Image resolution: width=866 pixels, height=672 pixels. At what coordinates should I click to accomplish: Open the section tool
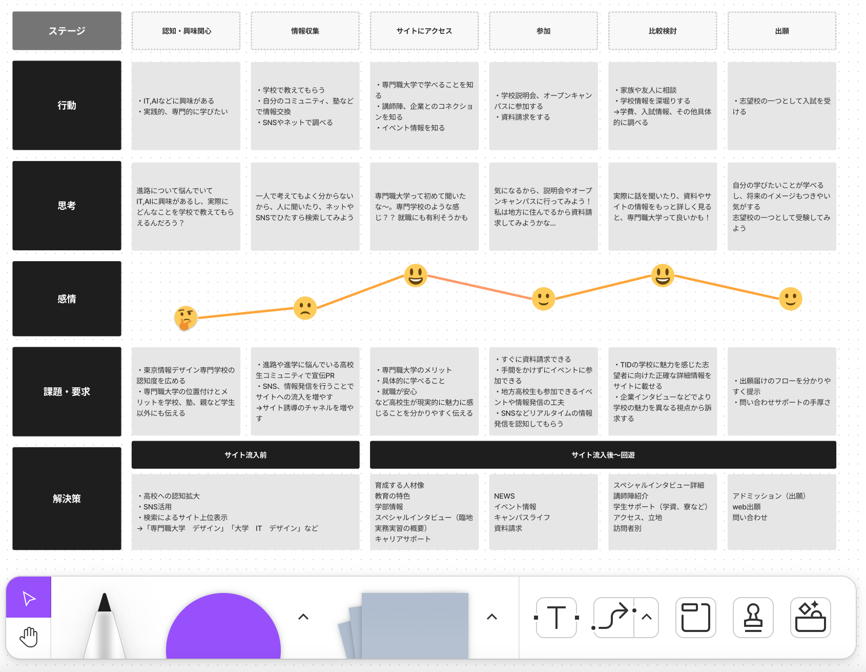(695, 617)
